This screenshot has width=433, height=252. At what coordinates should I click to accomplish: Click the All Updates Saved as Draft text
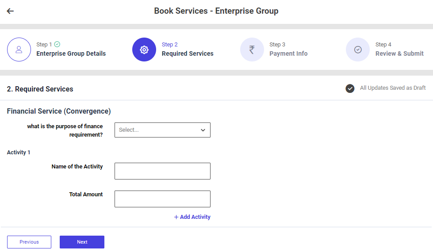393,88
